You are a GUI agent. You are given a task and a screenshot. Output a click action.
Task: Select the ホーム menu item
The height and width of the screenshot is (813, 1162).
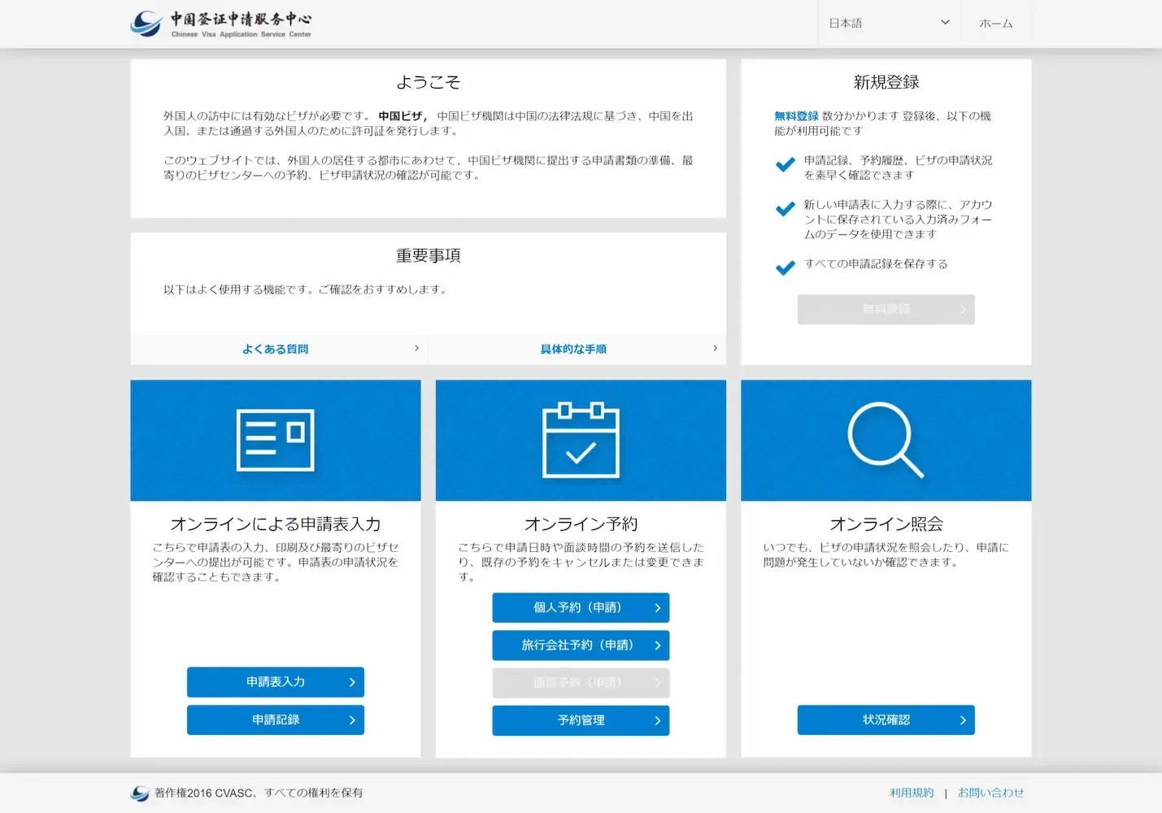pos(996,23)
